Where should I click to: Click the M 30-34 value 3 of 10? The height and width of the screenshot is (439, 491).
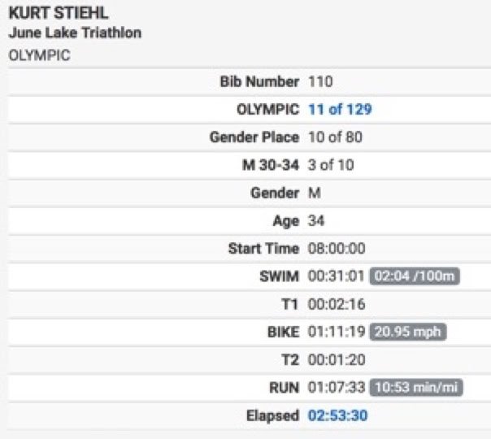click(x=331, y=165)
